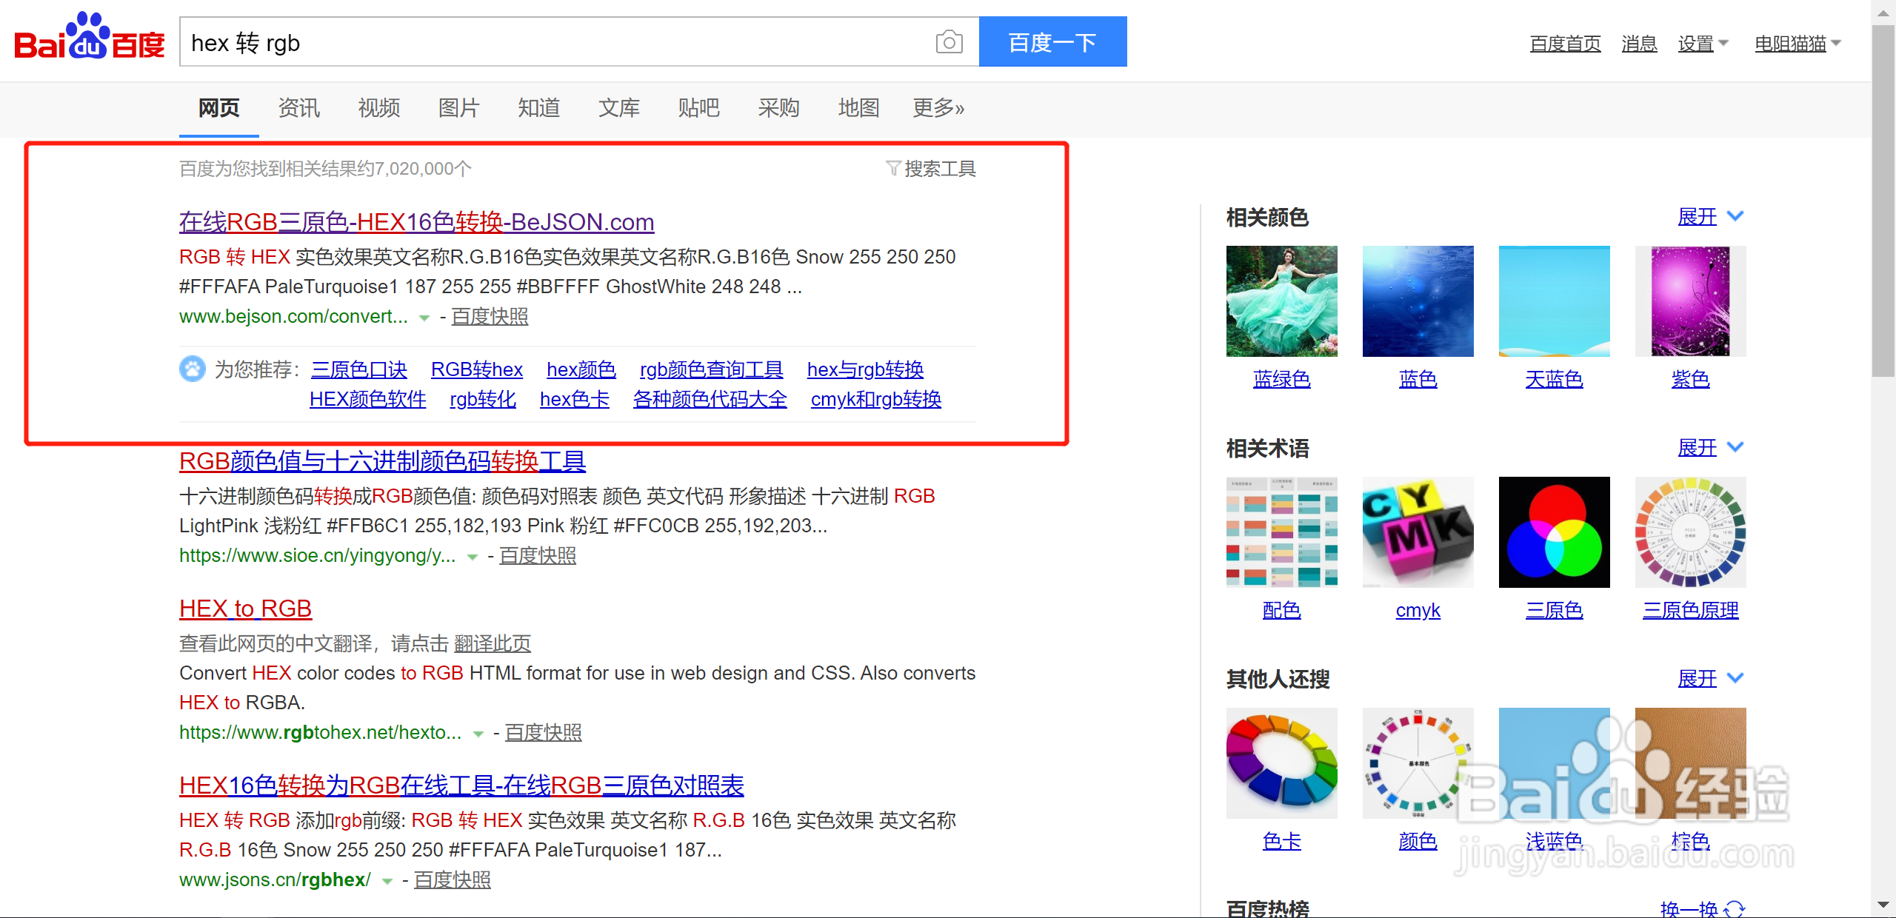
Task: Expand the 相关颜色 section via 展开
Action: tap(1711, 216)
